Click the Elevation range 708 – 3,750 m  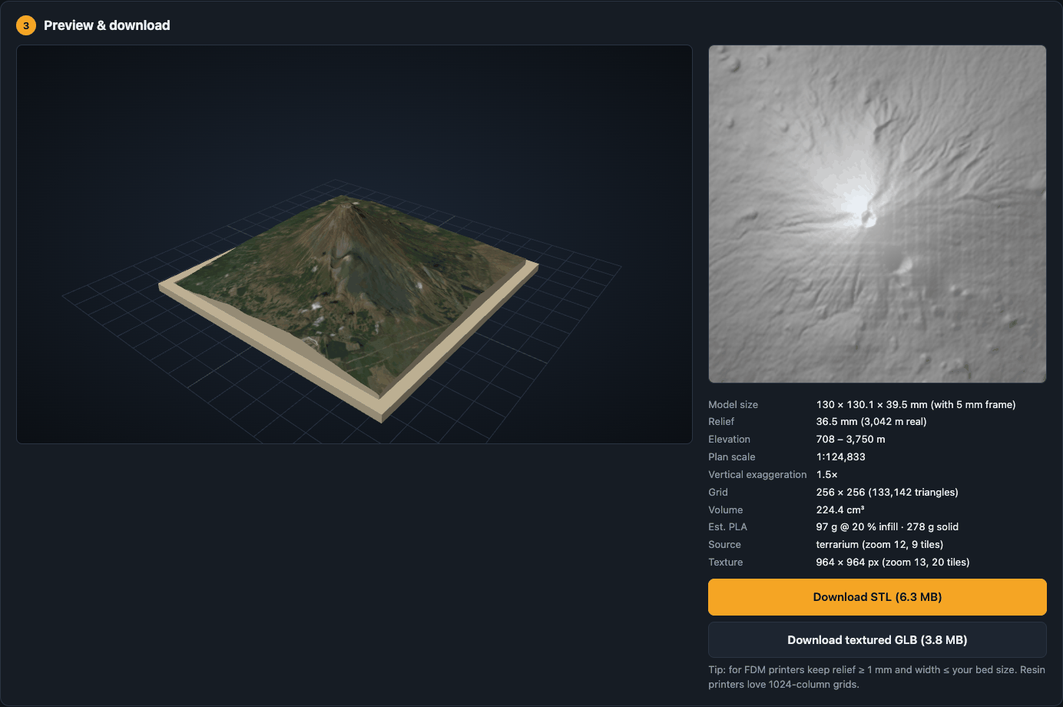coord(850,440)
